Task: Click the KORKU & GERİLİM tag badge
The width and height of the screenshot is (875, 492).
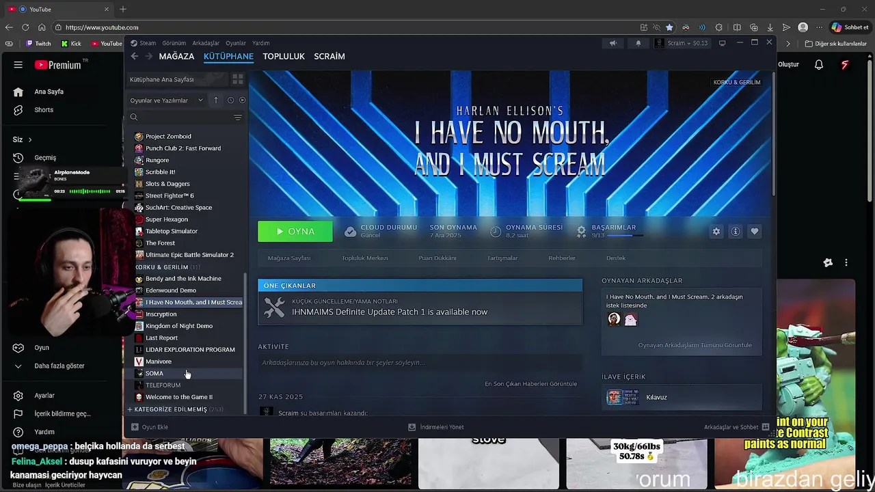Action: pyautogui.click(x=737, y=82)
